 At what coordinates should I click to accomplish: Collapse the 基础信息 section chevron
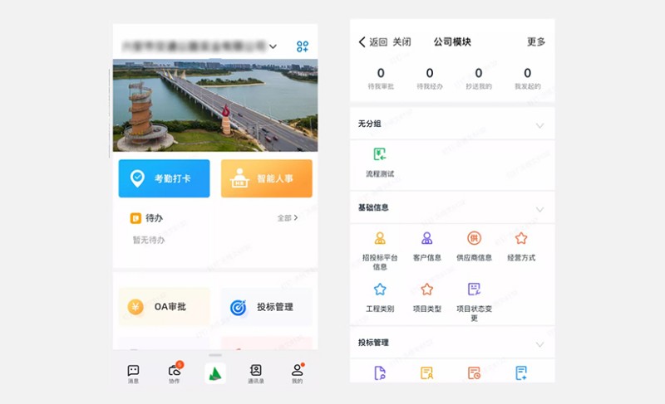[539, 209]
